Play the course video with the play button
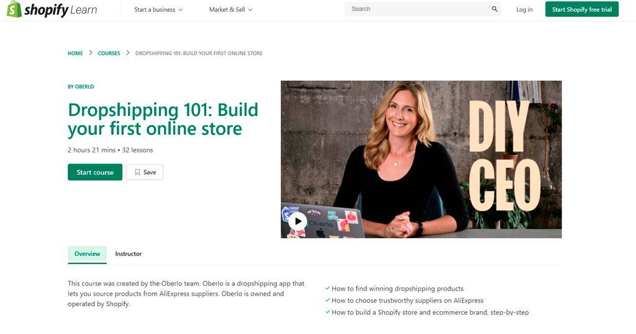This screenshot has width=636, height=334. point(298,221)
